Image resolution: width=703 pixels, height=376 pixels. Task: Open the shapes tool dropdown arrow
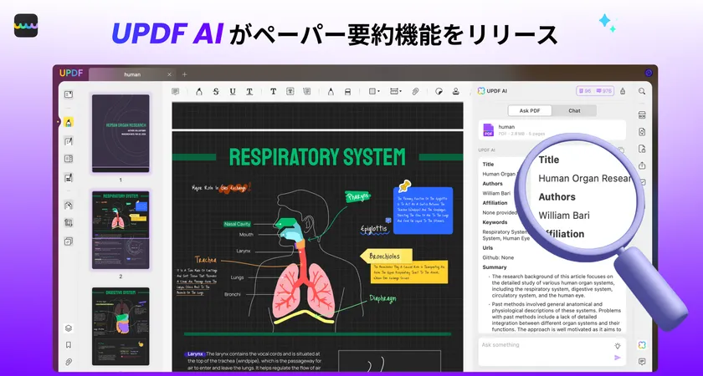tap(381, 91)
